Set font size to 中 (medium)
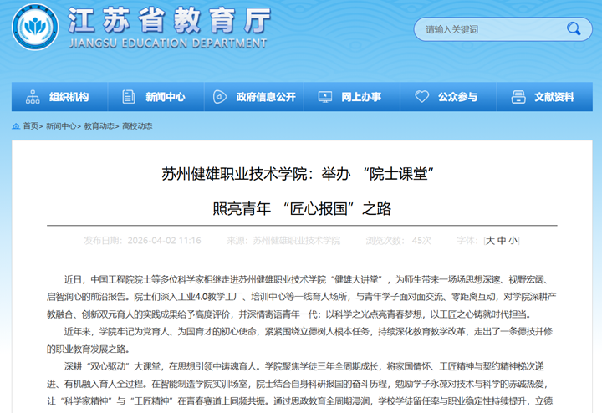Image resolution: width=602 pixels, height=413 pixels. pos(502,241)
